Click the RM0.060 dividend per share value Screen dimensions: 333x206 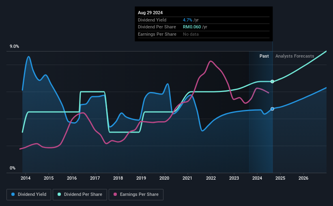tap(192, 27)
